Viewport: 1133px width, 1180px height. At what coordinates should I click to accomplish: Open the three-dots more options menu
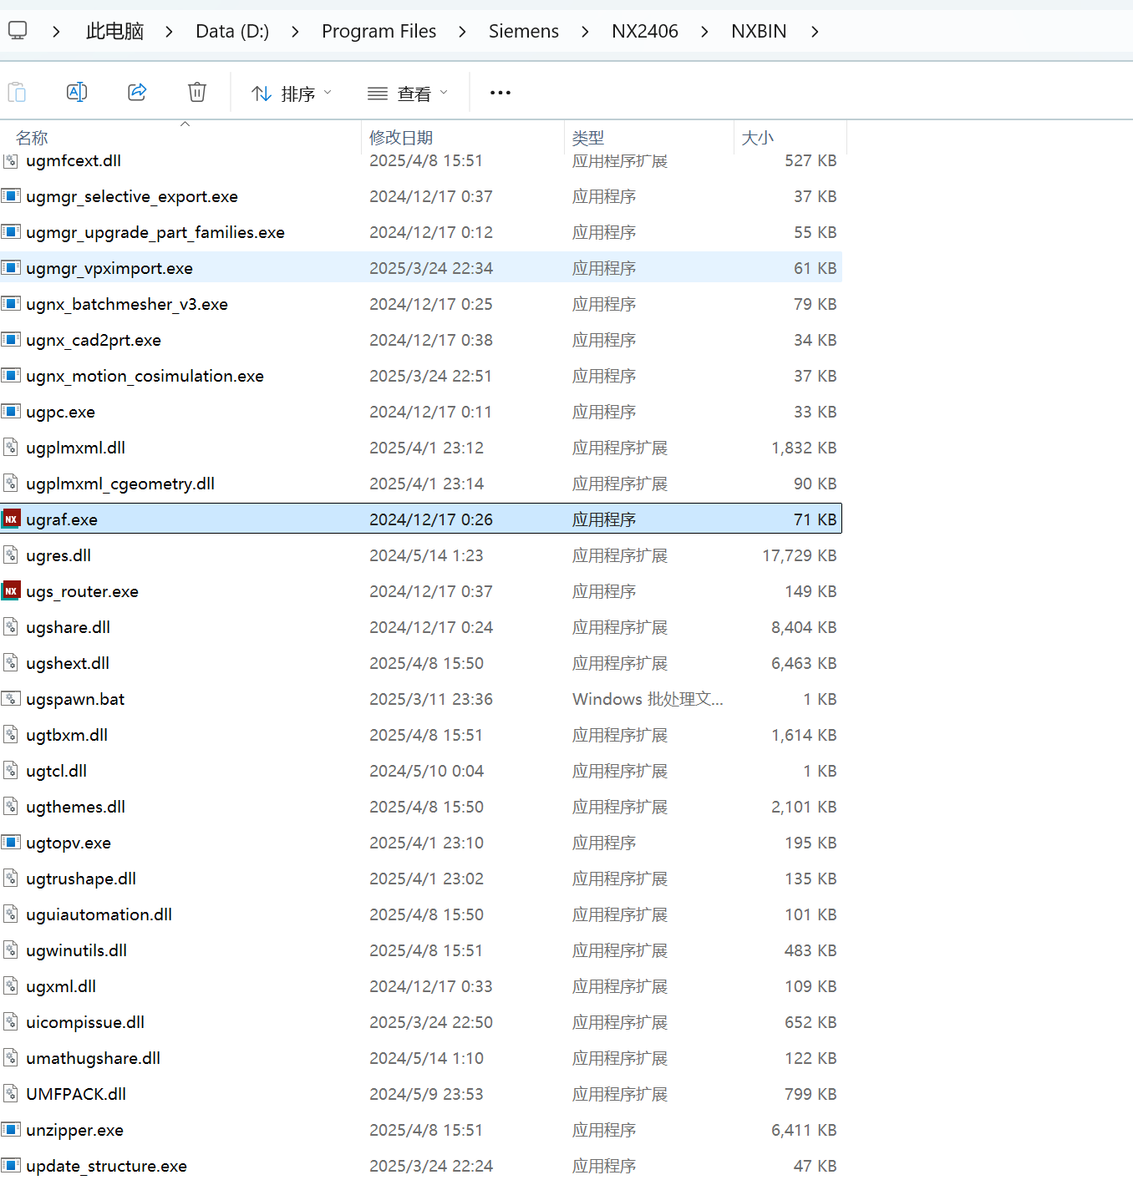[500, 93]
